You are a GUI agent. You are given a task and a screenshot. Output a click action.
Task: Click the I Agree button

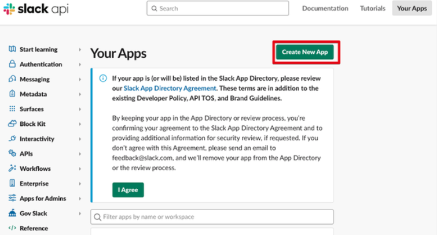click(x=128, y=189)
